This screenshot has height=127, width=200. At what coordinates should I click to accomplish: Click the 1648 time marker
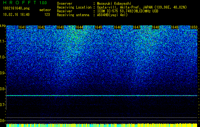(x=156, y=27)
